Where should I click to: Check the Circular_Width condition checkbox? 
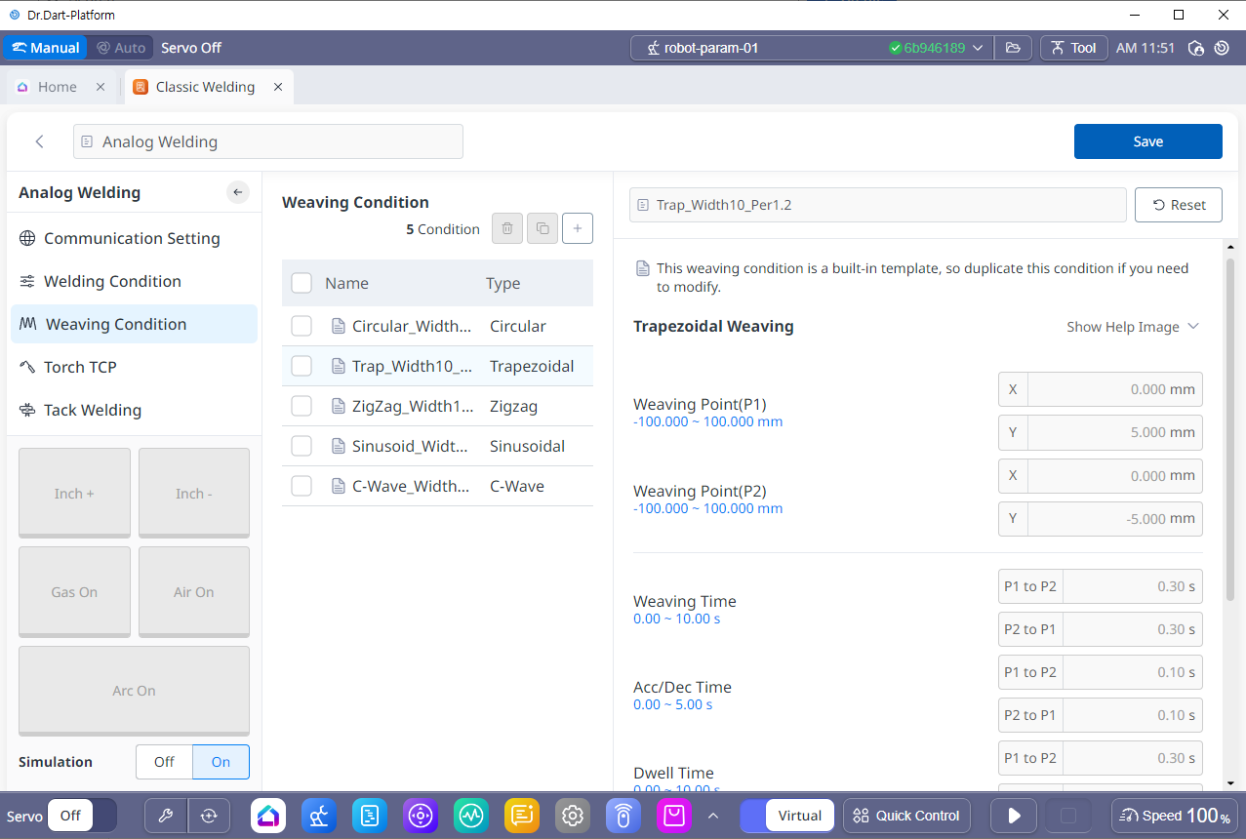tap(301, 326)
